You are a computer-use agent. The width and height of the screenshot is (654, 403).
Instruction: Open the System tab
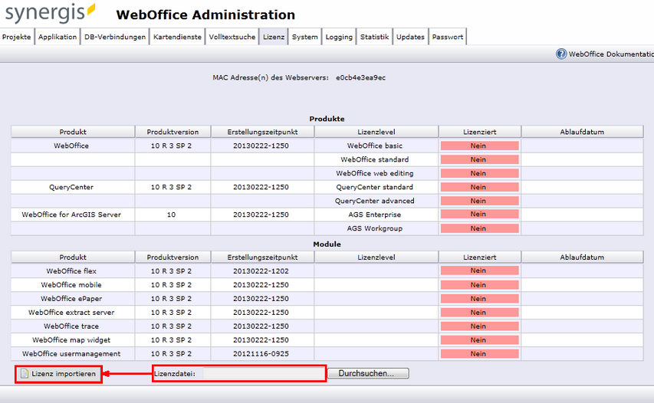pos(305,37)
